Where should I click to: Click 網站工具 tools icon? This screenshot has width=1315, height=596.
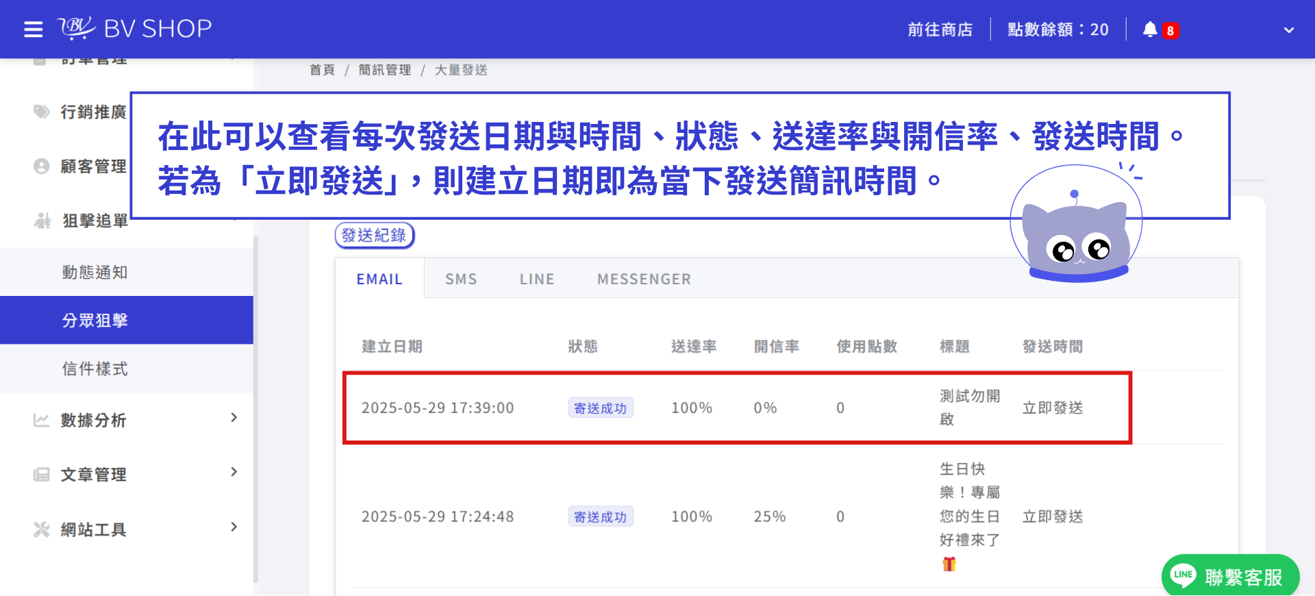pyautogui.click(x=42, y=530)
